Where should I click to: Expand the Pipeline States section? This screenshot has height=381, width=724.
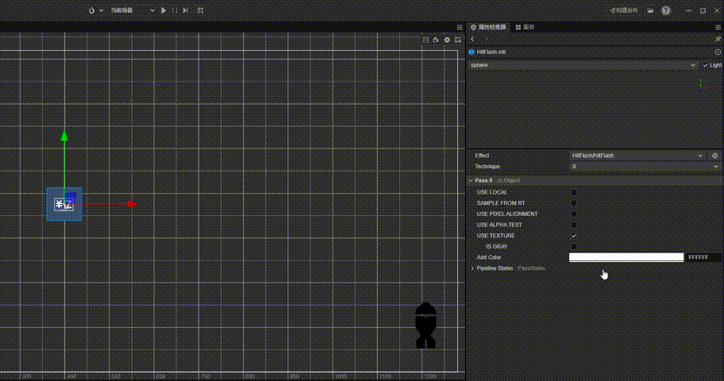[472, 268]
